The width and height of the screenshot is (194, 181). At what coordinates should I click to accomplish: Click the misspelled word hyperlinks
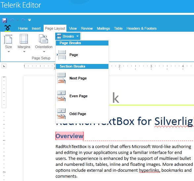[149, 170]
